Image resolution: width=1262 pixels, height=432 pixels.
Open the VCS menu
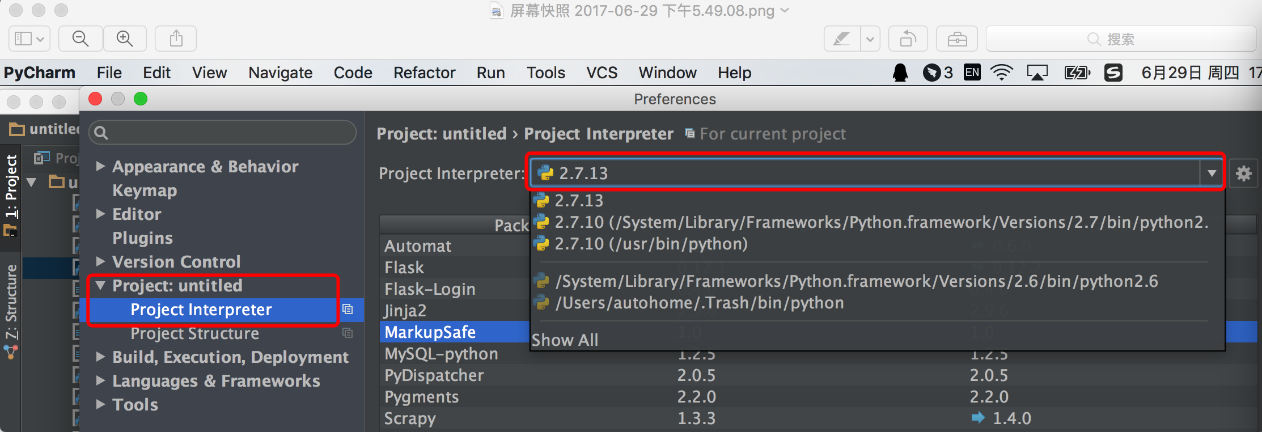click(x=602, y=73)
